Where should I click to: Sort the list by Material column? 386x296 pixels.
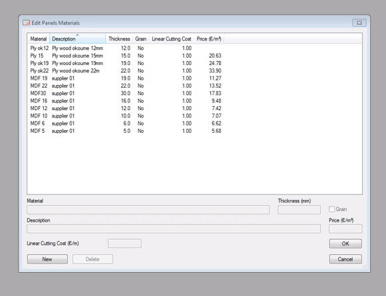pyautogui.click(x=39, y=38)
